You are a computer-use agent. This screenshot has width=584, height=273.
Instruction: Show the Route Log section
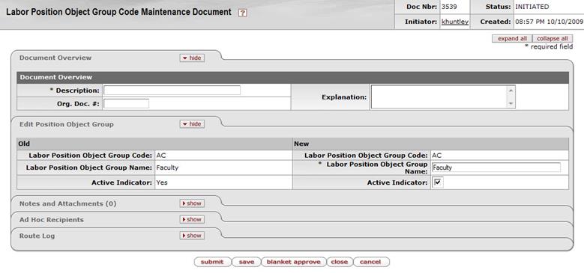point(192,236)
